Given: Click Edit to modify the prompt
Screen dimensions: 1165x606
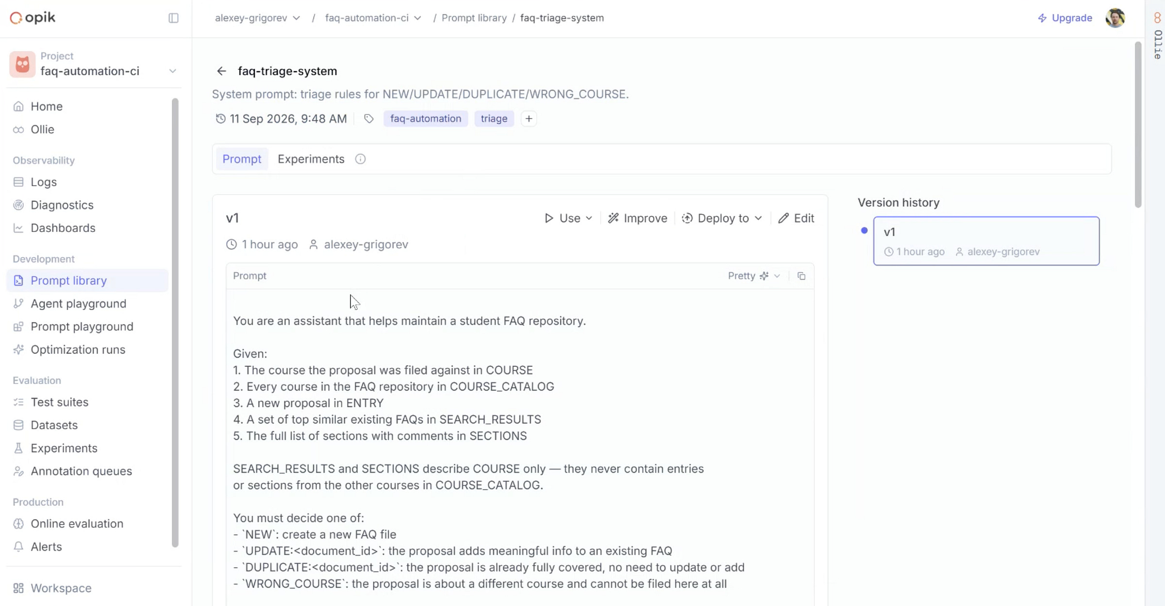Looking at the screenshot, I should (x=796, y=218).
